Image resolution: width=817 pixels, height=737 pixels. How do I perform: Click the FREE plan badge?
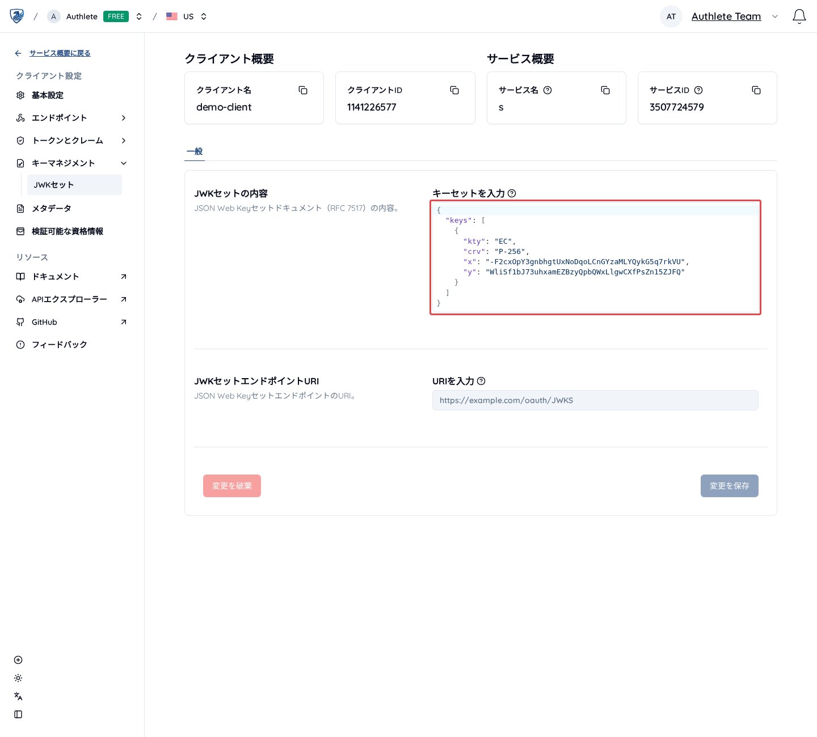coord(116,16)
